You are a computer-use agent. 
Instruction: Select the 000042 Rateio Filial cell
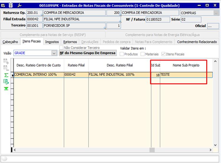point(76,75)
